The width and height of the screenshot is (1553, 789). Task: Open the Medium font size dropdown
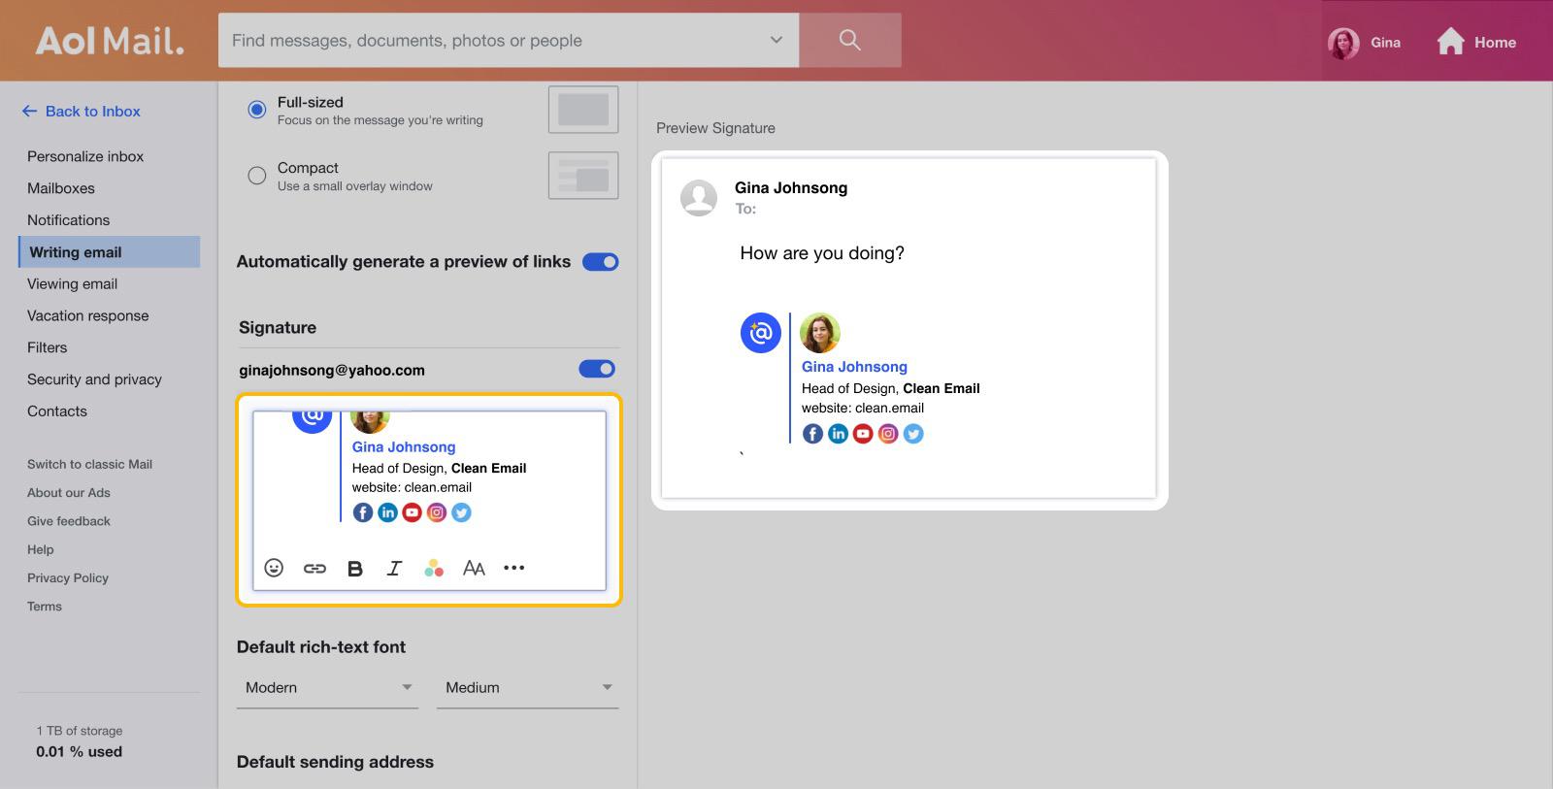527,687
